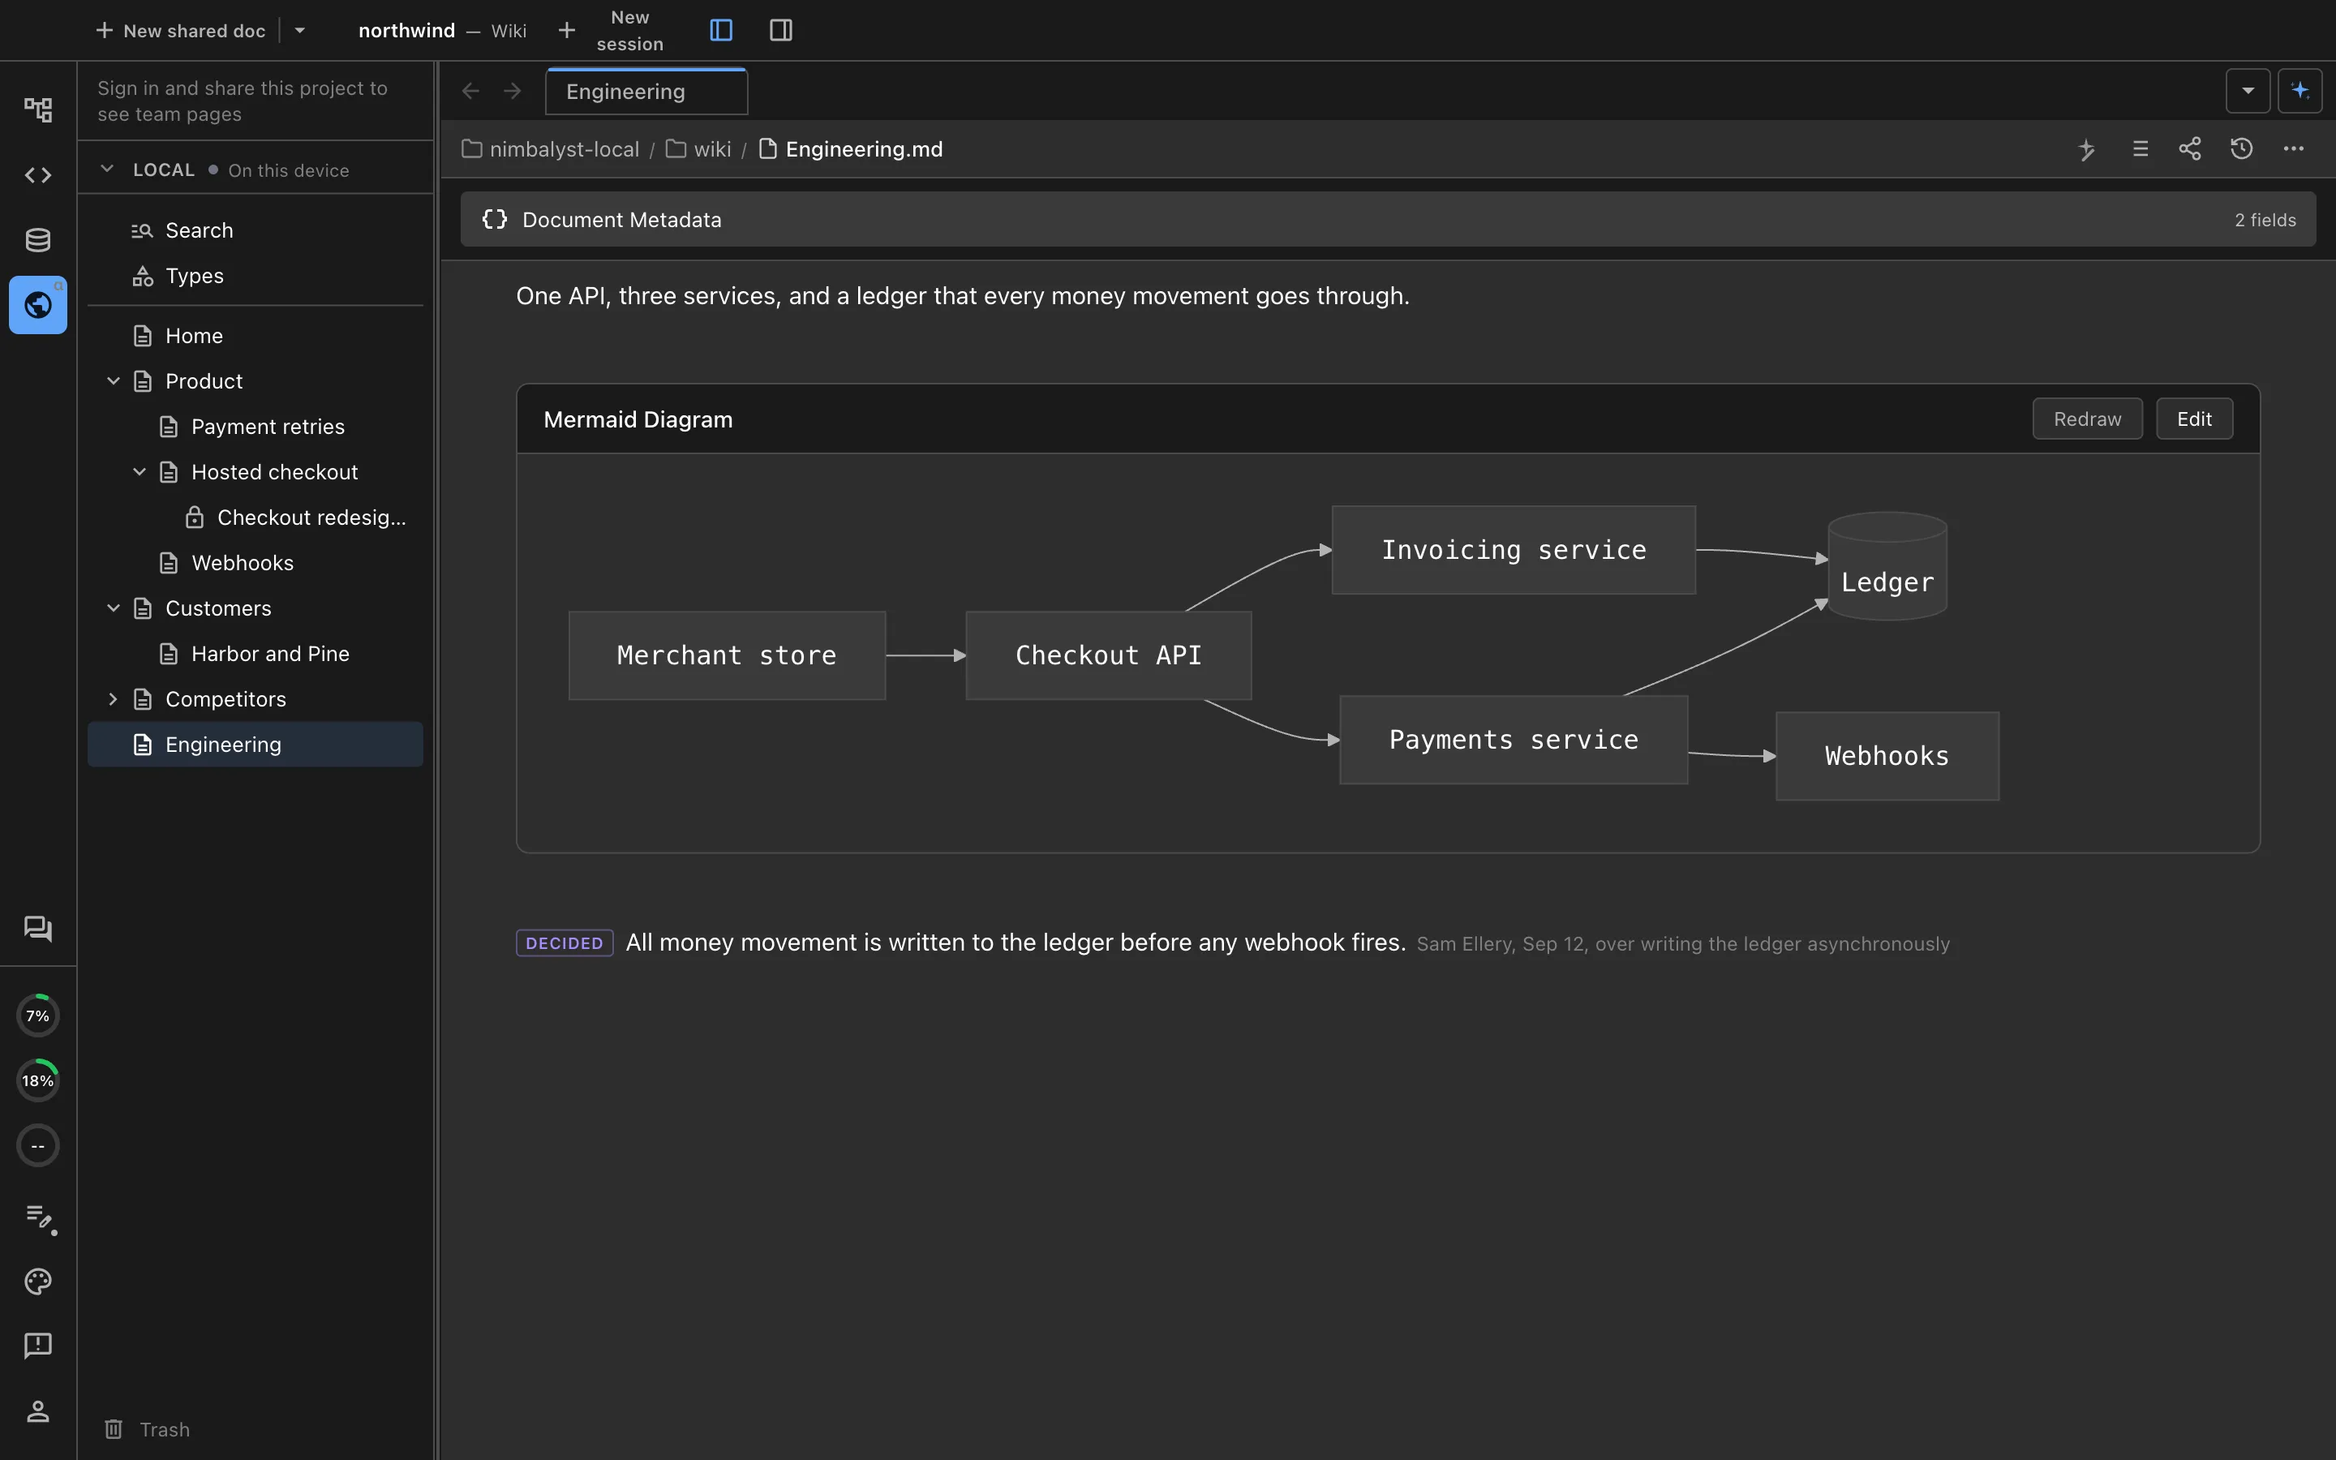Screen dimensions: 2336x1460
Task: Open the Trash
Action: pos(147,1429)
